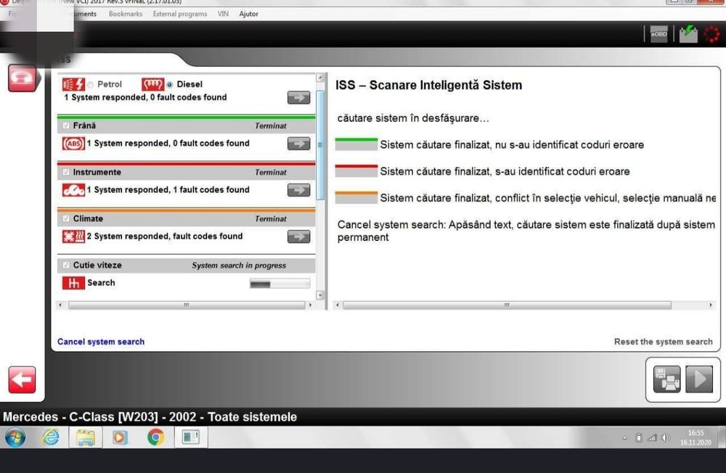Click the print report icon
726x473 pixels.
[666, 379]
